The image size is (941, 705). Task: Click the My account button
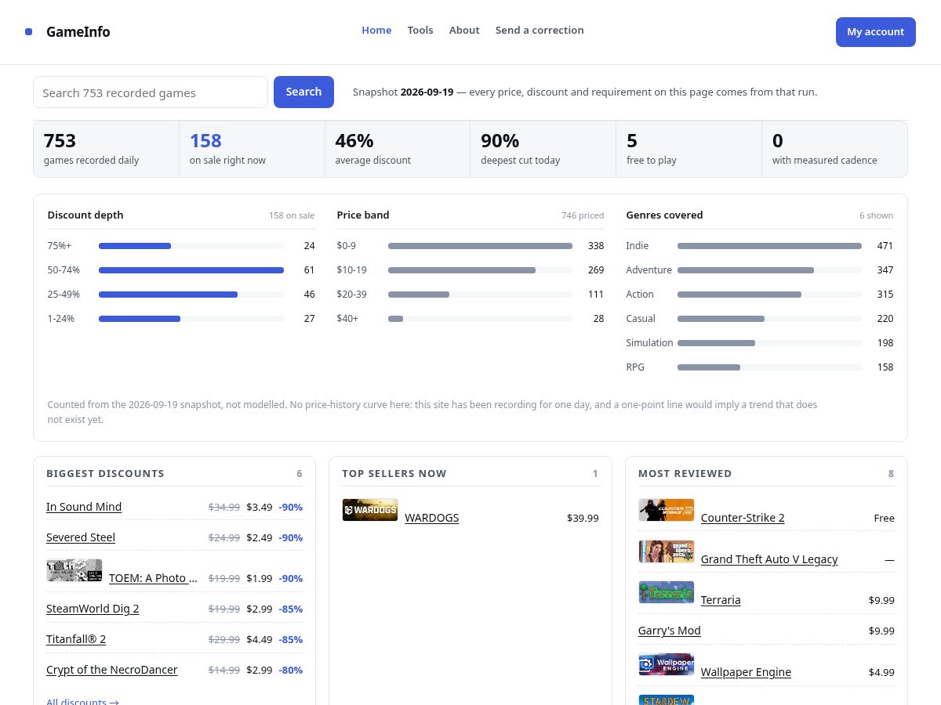click(x=875, y=32)
